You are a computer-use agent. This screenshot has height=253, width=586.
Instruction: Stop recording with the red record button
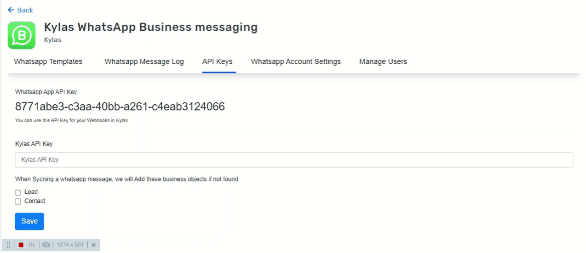(x=21, y=245)
